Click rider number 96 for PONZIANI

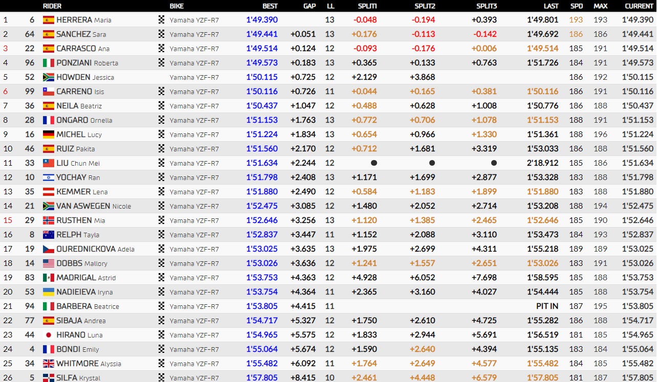30,63
